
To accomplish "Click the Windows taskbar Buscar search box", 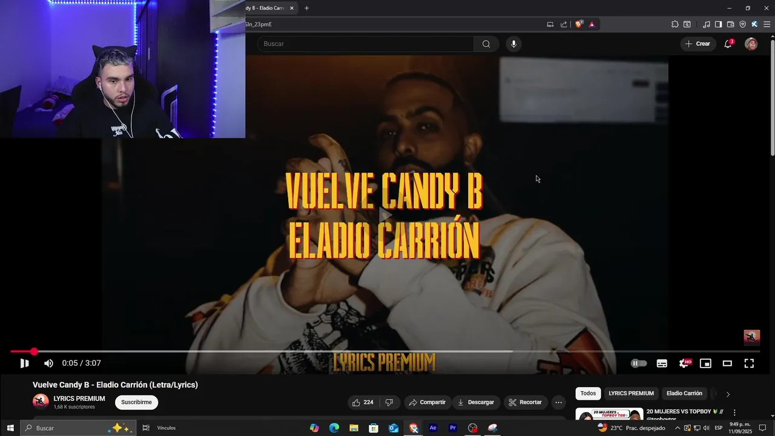I will pyautogui.click(x=79, y=428).
